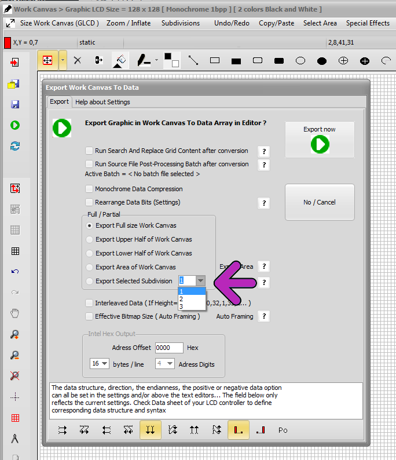Viewport: 396px width, 460px height.
Task: Enable Run Source File Post-Processing Batch checkbox
Action: pos(89,164)
